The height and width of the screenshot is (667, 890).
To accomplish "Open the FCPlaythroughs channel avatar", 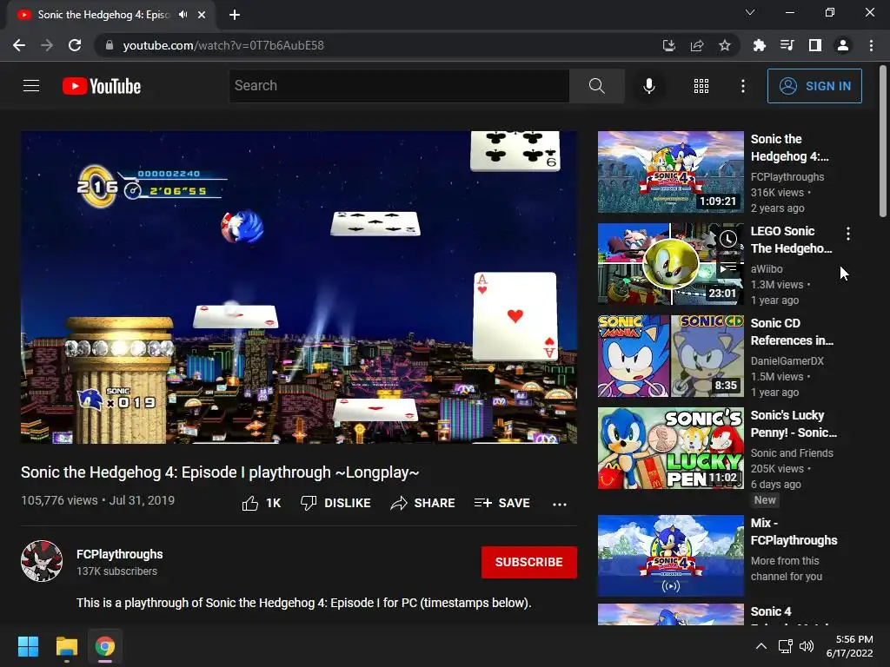I will (x=42, y=561).
